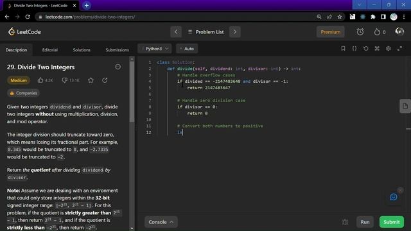Image resolution: width=411 pixels, height=231 pixels.
Task: Select the Divide Two Integers browser tab
Action: coord(40,6)
